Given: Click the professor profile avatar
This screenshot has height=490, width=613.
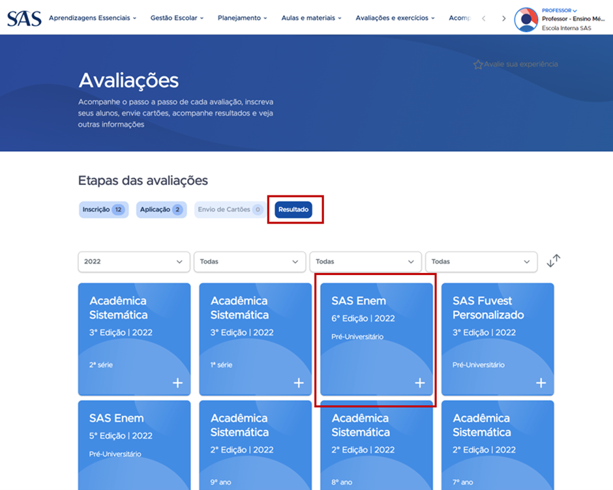Looking at the screenshot, I should (526, 19).
